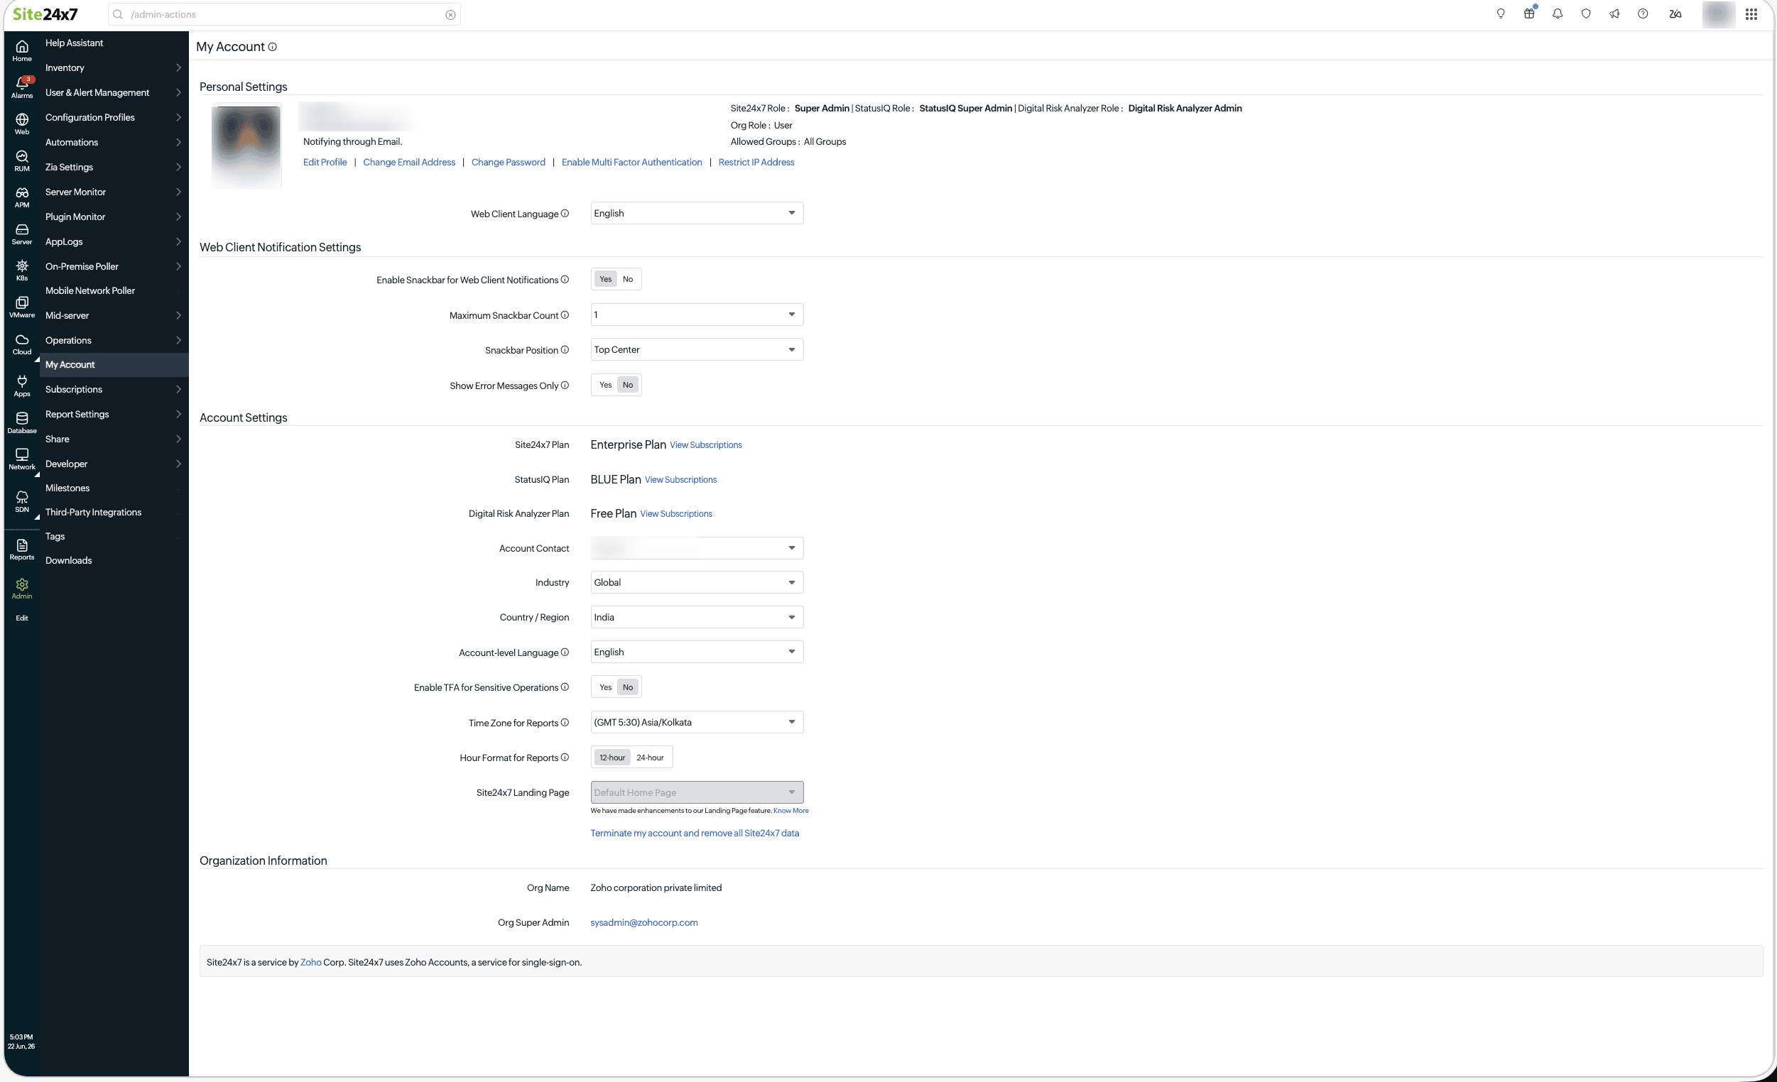Set Show Error Messages Only to Yes
The height and width of the screenshot is (1082, 1777).
point(606,385)
